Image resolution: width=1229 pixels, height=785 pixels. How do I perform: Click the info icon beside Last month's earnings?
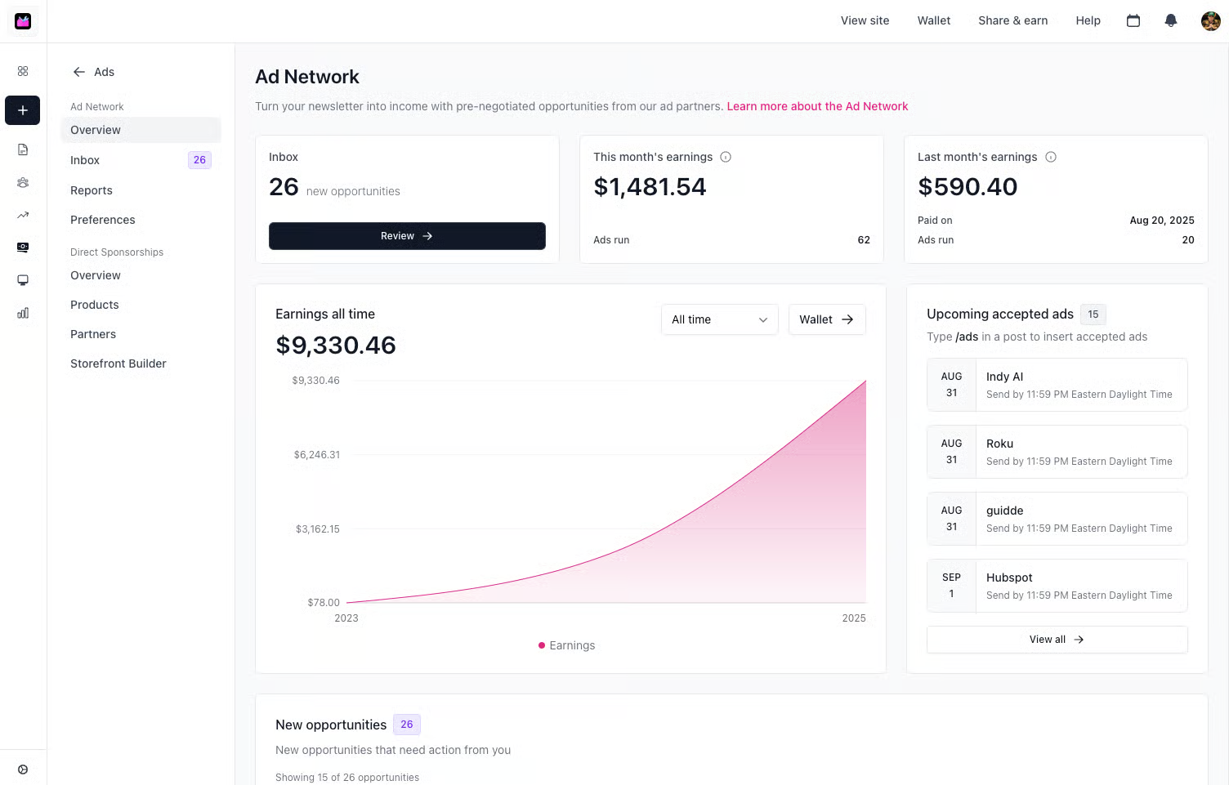tap(1050, 157)
